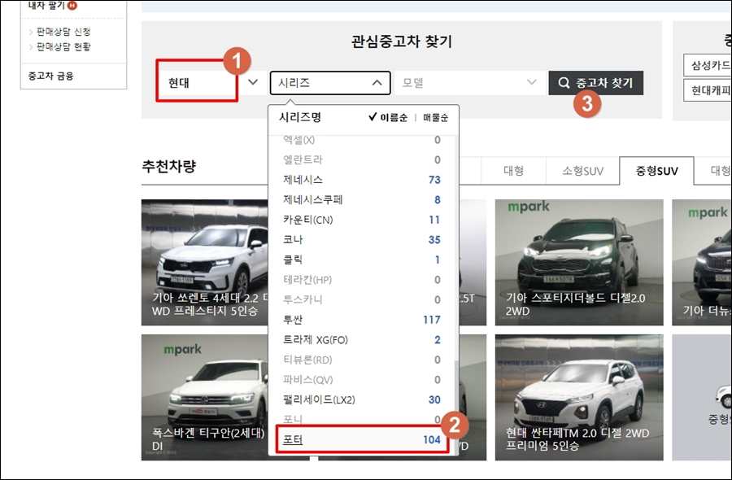Click the 중고차 찾기 search button
Screen dimensions: 732x480
[595, 83]
